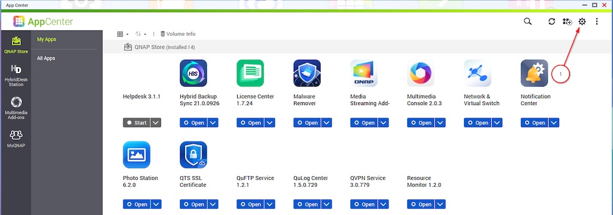This screenshot has width=613, height=215.
Task: Click the Photo Station app icon
Action: point(136,155)
